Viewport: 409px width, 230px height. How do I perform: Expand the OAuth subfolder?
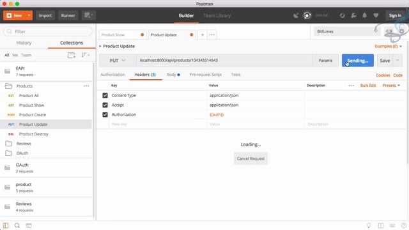point(8,153)
